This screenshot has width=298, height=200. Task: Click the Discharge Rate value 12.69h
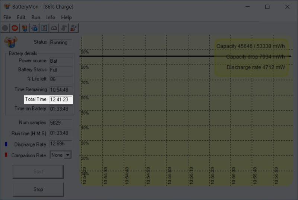coord(61,144)
